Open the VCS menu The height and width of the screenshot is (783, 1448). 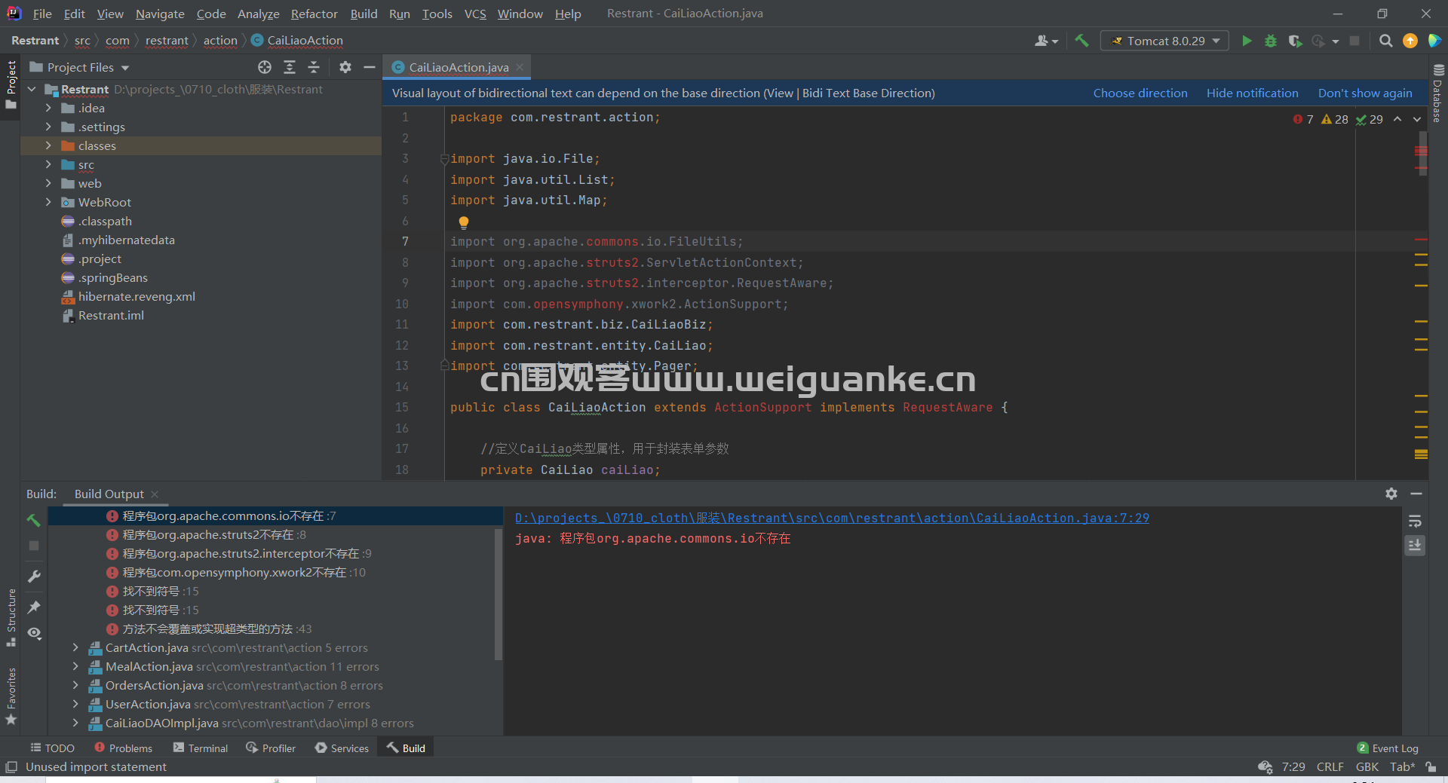click(x=475, y=14)
